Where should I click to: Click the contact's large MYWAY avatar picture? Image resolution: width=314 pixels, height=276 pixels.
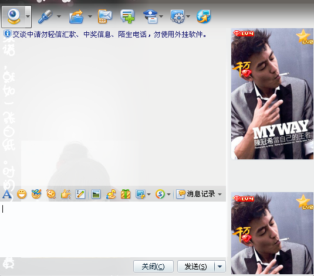pyautogui.click(x=272, y=94)
